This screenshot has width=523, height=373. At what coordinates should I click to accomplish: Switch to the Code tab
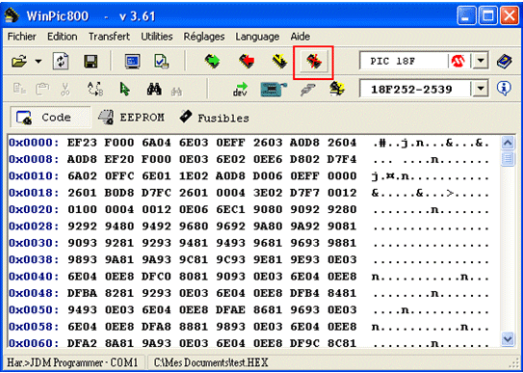click(x=50, y=118)
